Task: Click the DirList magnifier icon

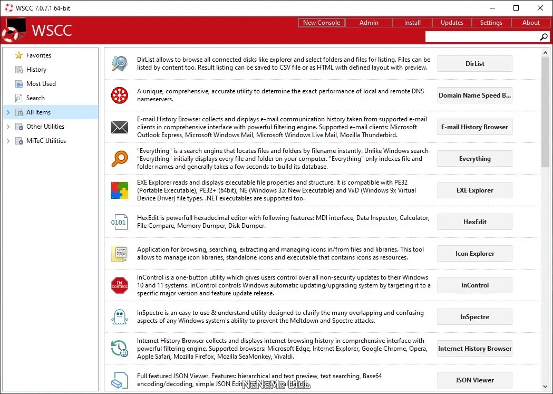Action: click(x=120, y=63)
